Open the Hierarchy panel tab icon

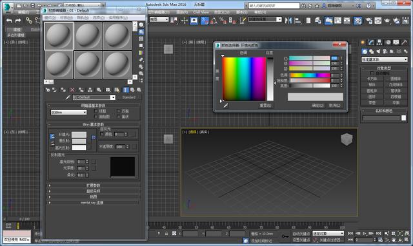point(379,43)
